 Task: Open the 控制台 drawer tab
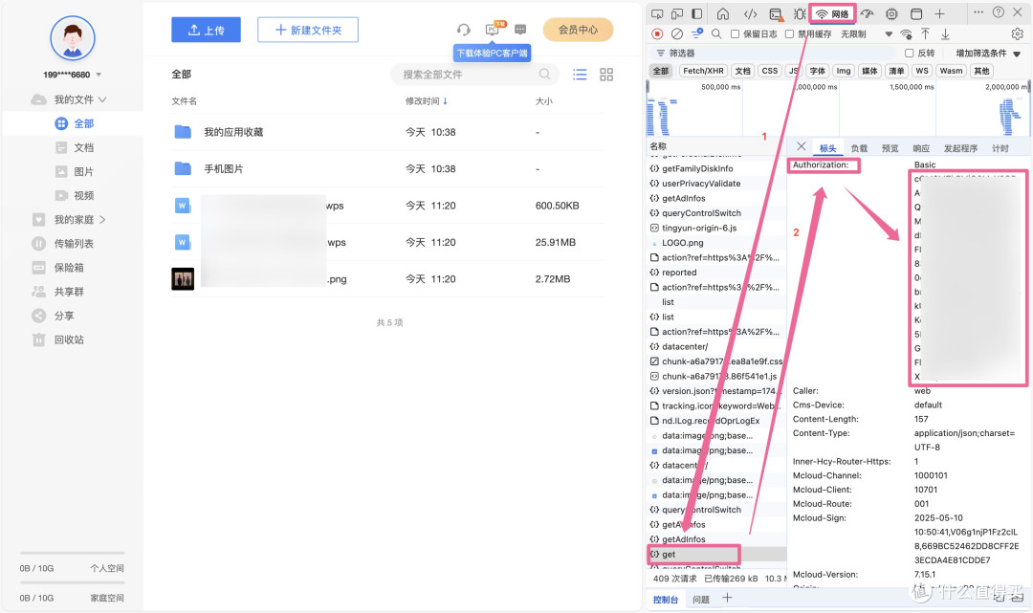coord(666,600)
